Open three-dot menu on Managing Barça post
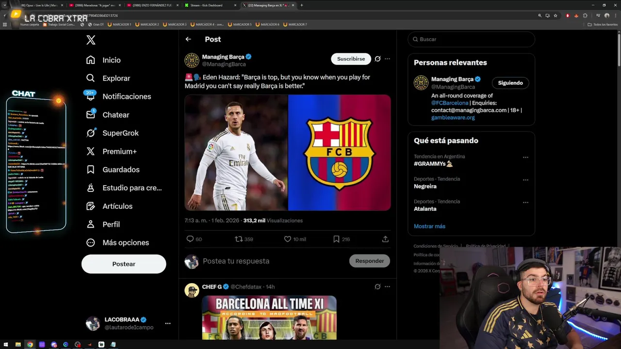Viewport: 621px width, 349px height. click(x=387, y=59)
